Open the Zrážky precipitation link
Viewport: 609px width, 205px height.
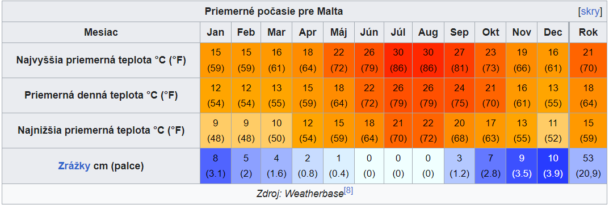pos(74,166)
